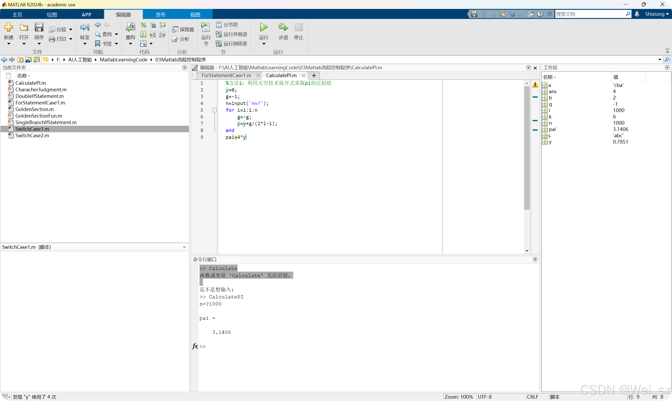
Task: Select the ForStatementCase1.m editor tab
Action: coord(226,75)
